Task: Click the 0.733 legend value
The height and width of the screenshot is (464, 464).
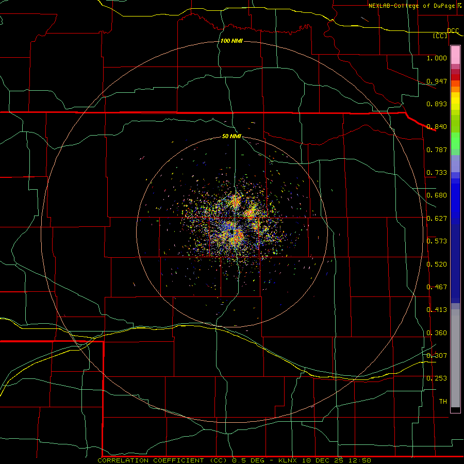Action: pyautogui.click(x=437, y=173)
